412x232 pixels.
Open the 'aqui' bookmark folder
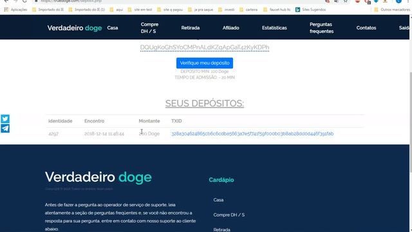pos(116,10)
